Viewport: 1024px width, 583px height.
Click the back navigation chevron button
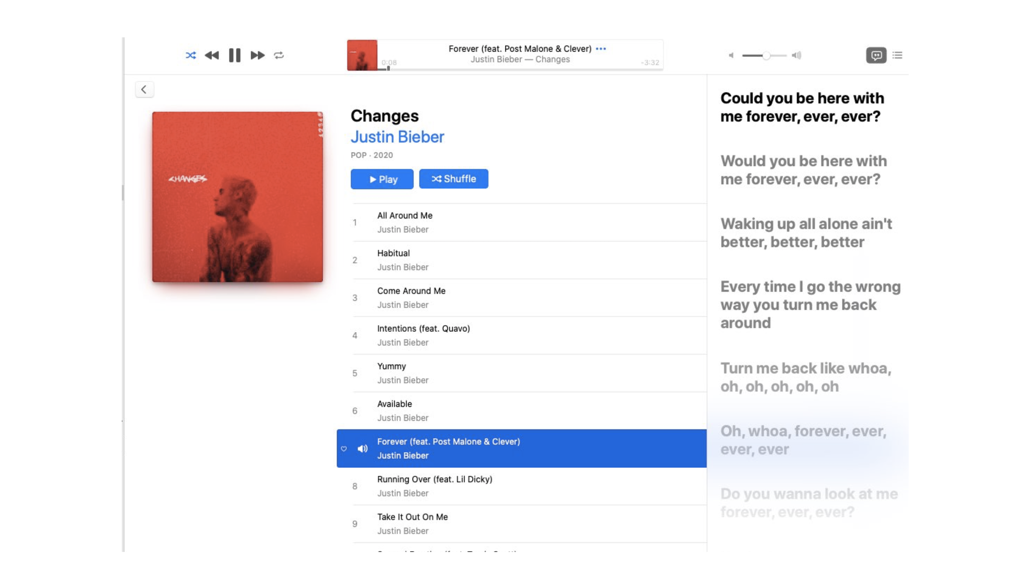[144, 89]
